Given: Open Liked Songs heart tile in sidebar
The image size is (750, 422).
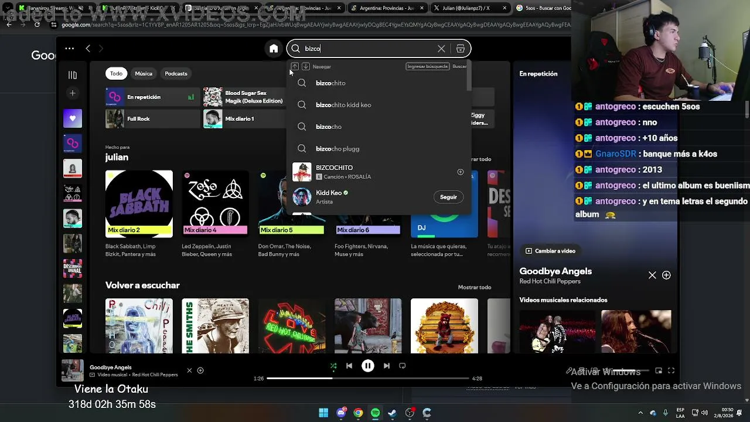Looking at the screenshot, I should pos(73,118).
